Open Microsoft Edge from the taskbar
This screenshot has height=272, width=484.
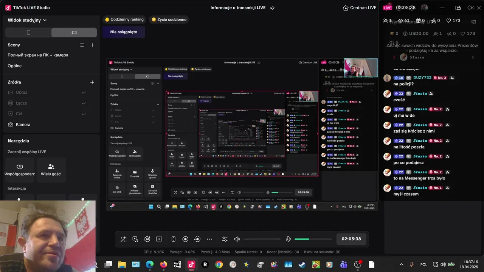pos(150,264)
